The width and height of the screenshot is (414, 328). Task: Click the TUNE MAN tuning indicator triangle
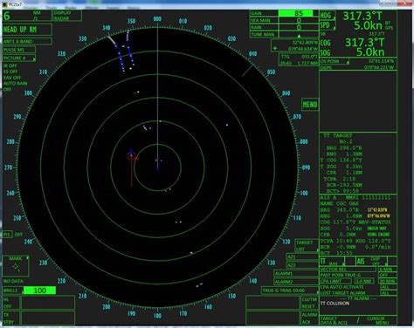click(x=299, y=36)
